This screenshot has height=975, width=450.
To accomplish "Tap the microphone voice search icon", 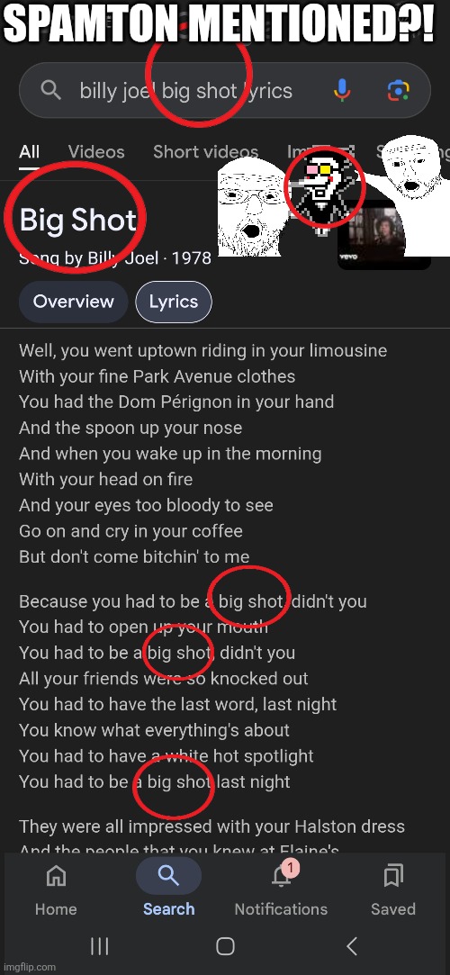I will tap(342, 91).
